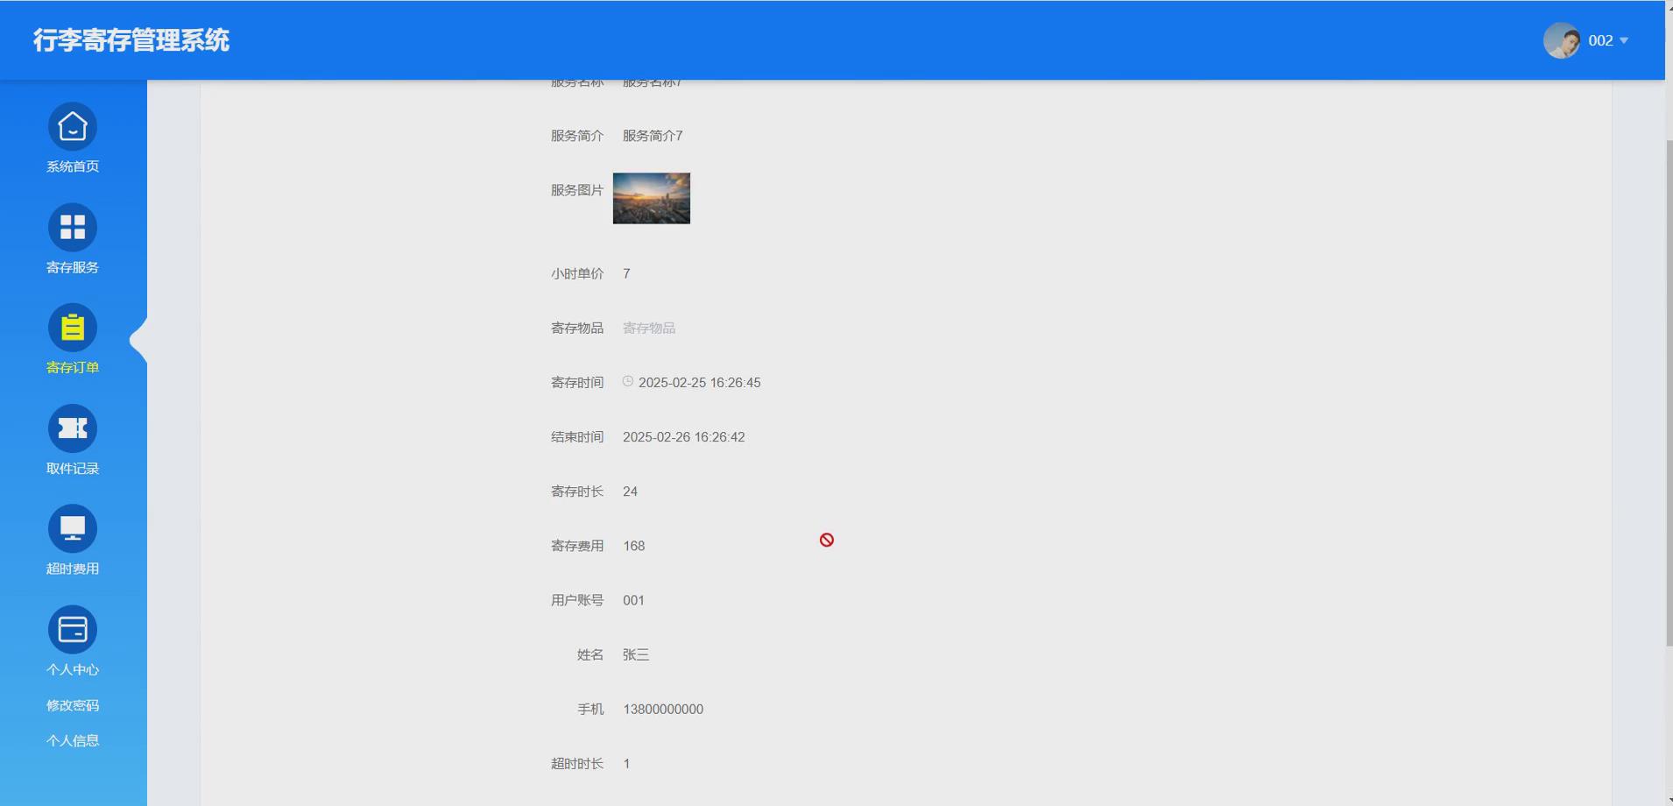
Task: Expand the 002 account dropdown menu
Action: pos(1610,39)
